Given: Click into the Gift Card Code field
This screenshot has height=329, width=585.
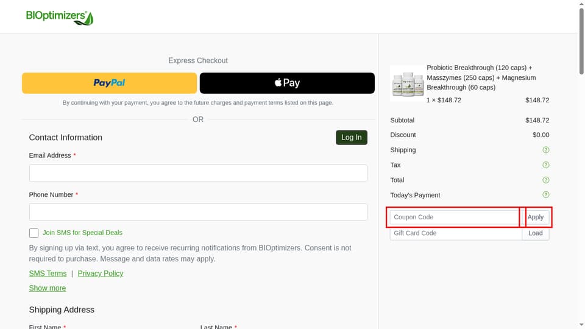Looking at the screenshot, I should tap(456, 233).
